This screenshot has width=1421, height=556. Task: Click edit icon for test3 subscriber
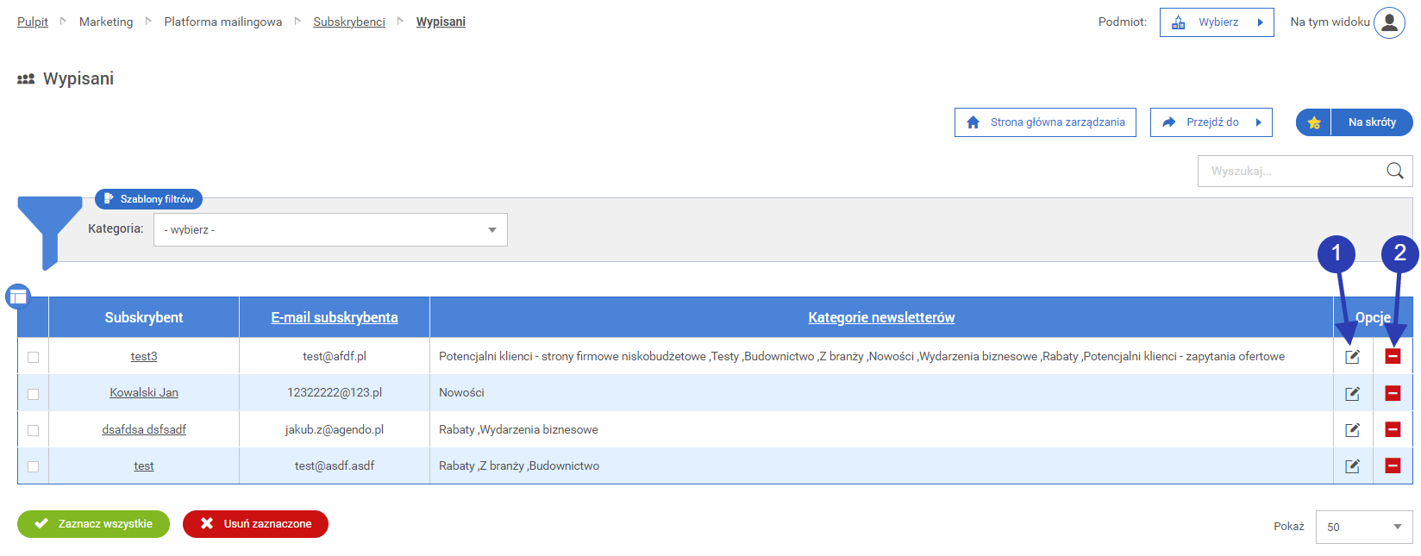(1352, 357)
